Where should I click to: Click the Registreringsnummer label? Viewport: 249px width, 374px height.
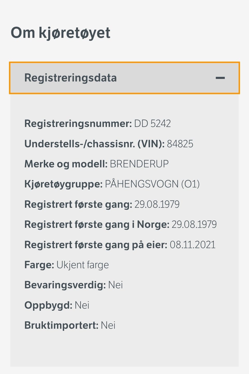(78, 124)
